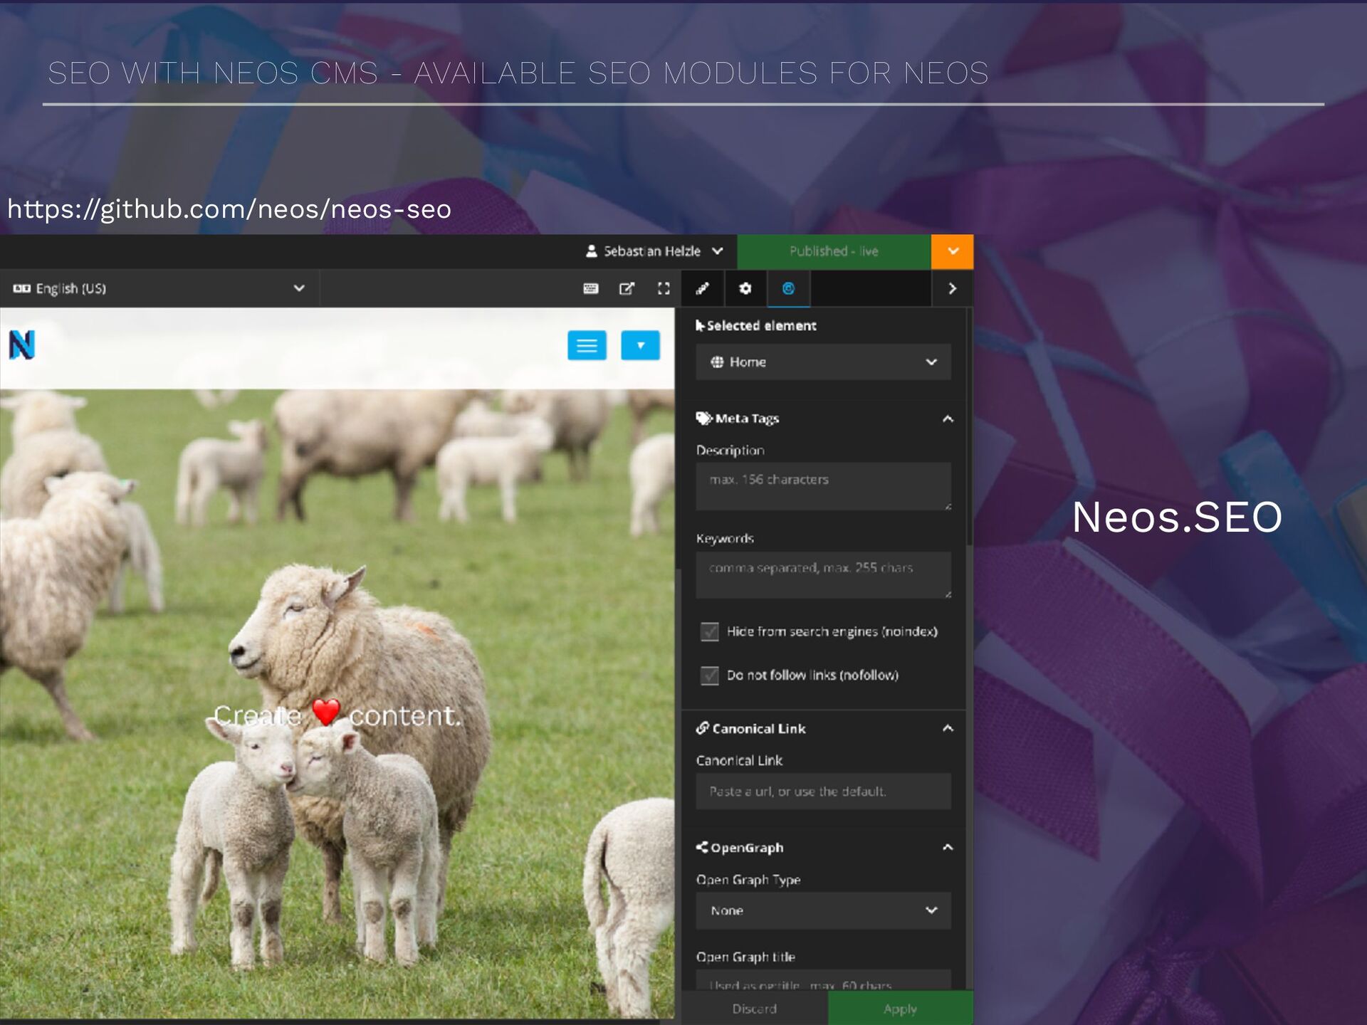Viewport: 1367px width, 1025px height.
Task: Open the orange publish options dropdown
Action: coord(953,251)
